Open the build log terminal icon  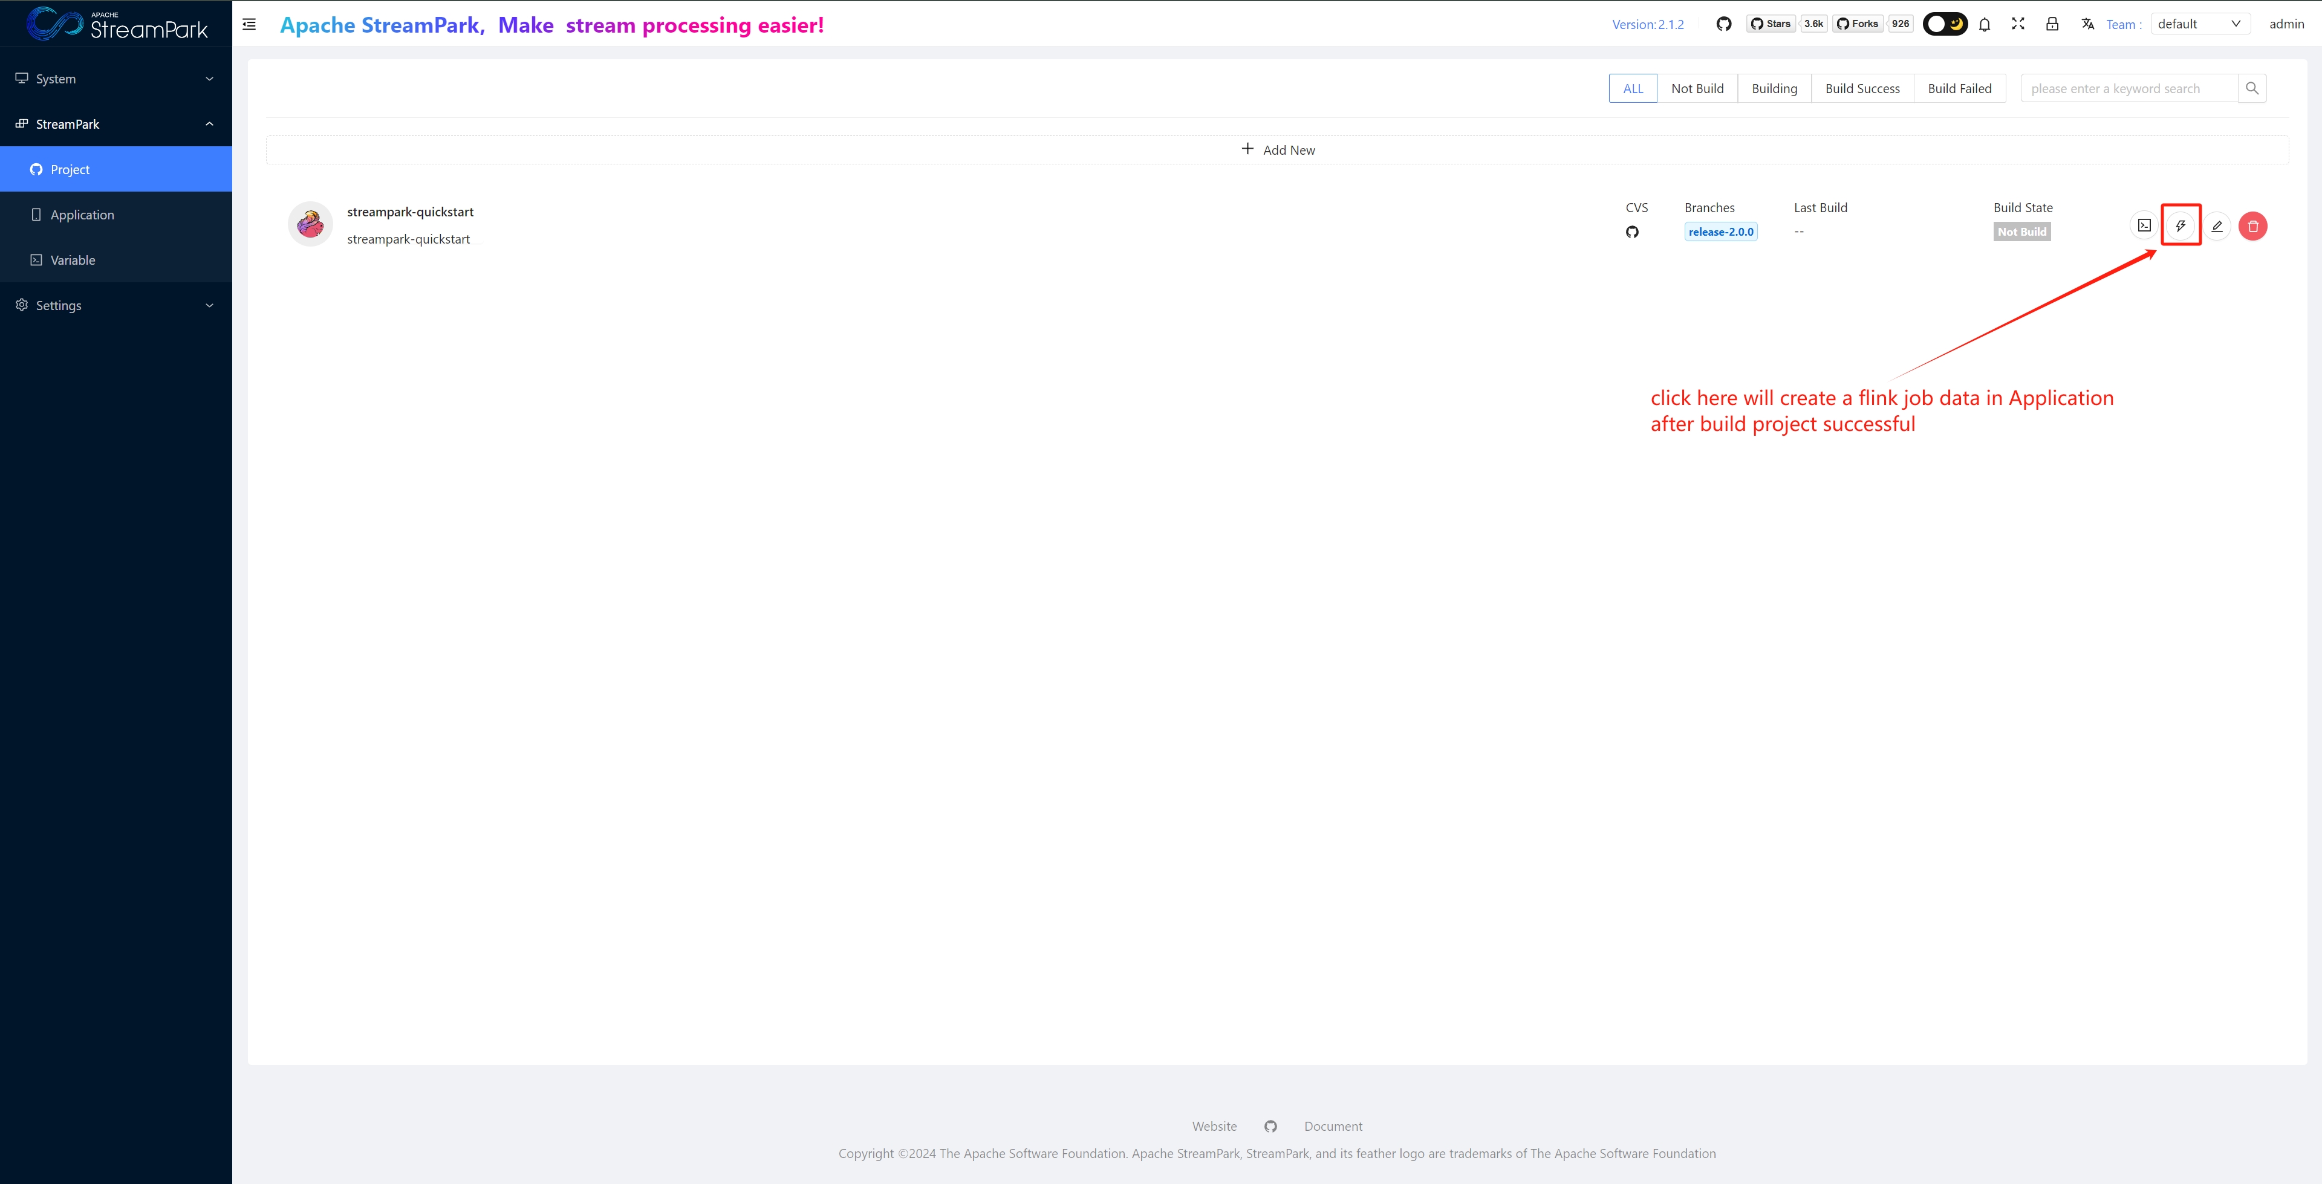pos(2144,225)
